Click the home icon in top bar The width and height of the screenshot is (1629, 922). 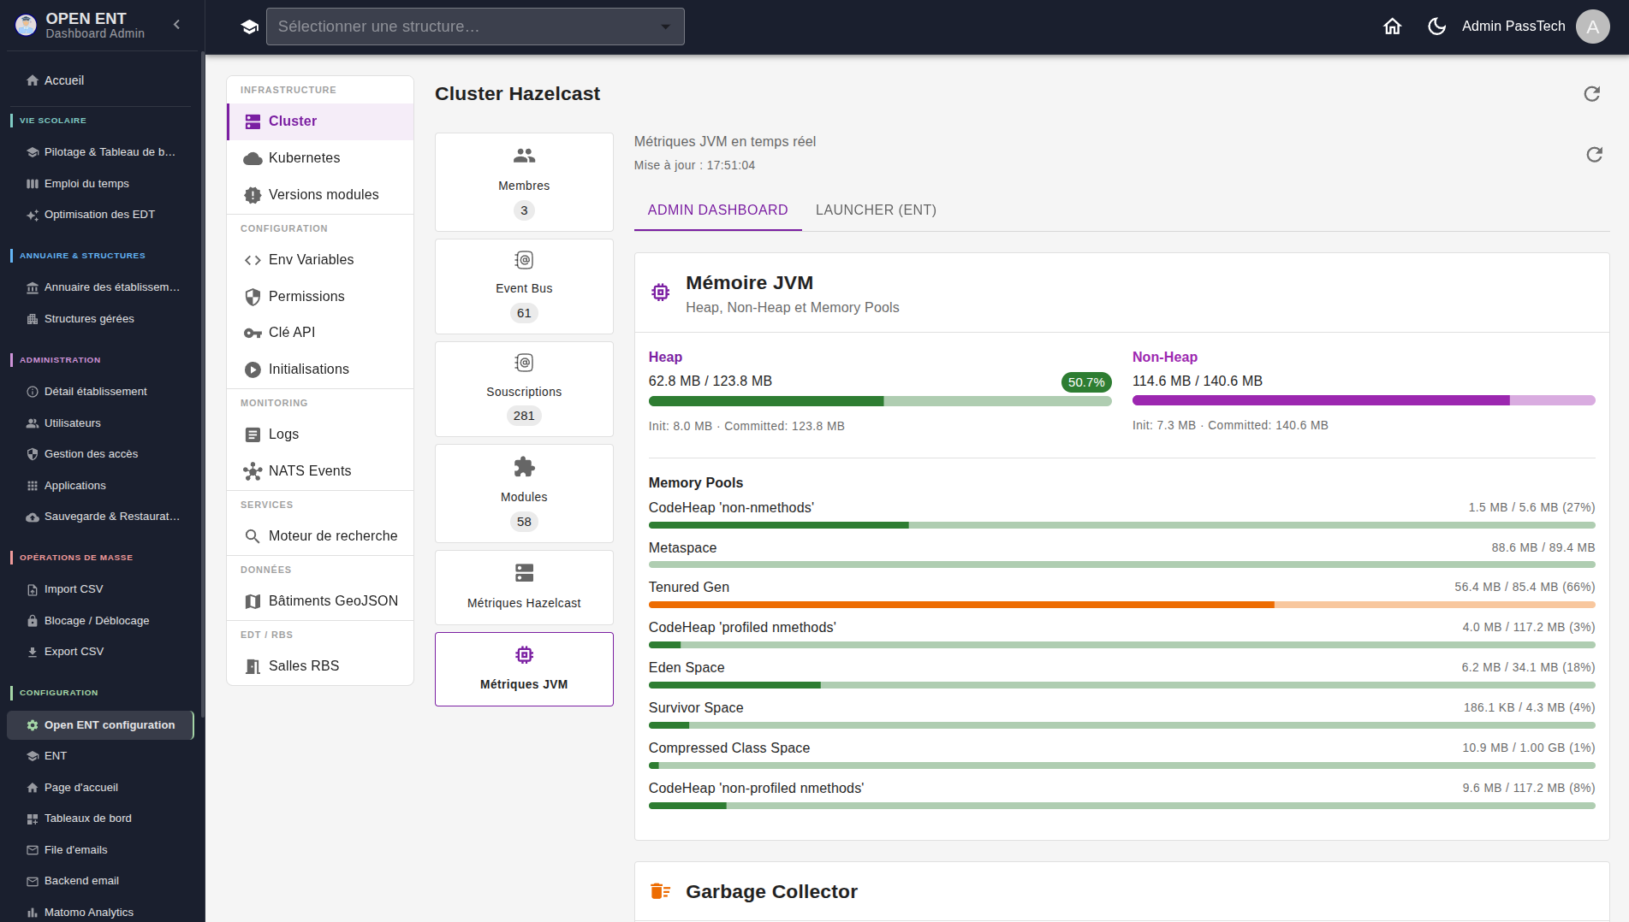1392,27
